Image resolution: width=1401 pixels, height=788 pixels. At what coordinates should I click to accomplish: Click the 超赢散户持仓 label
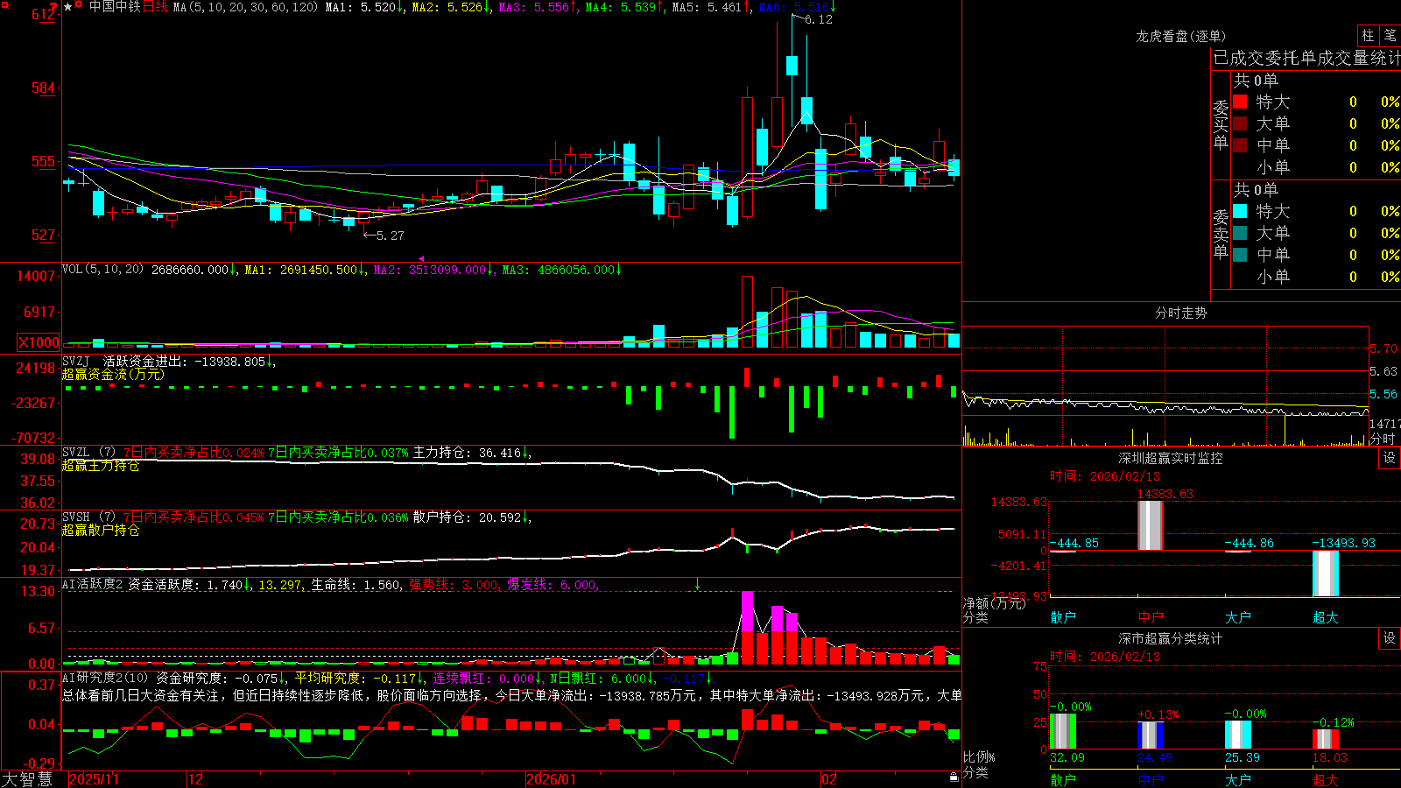[100, 531]
